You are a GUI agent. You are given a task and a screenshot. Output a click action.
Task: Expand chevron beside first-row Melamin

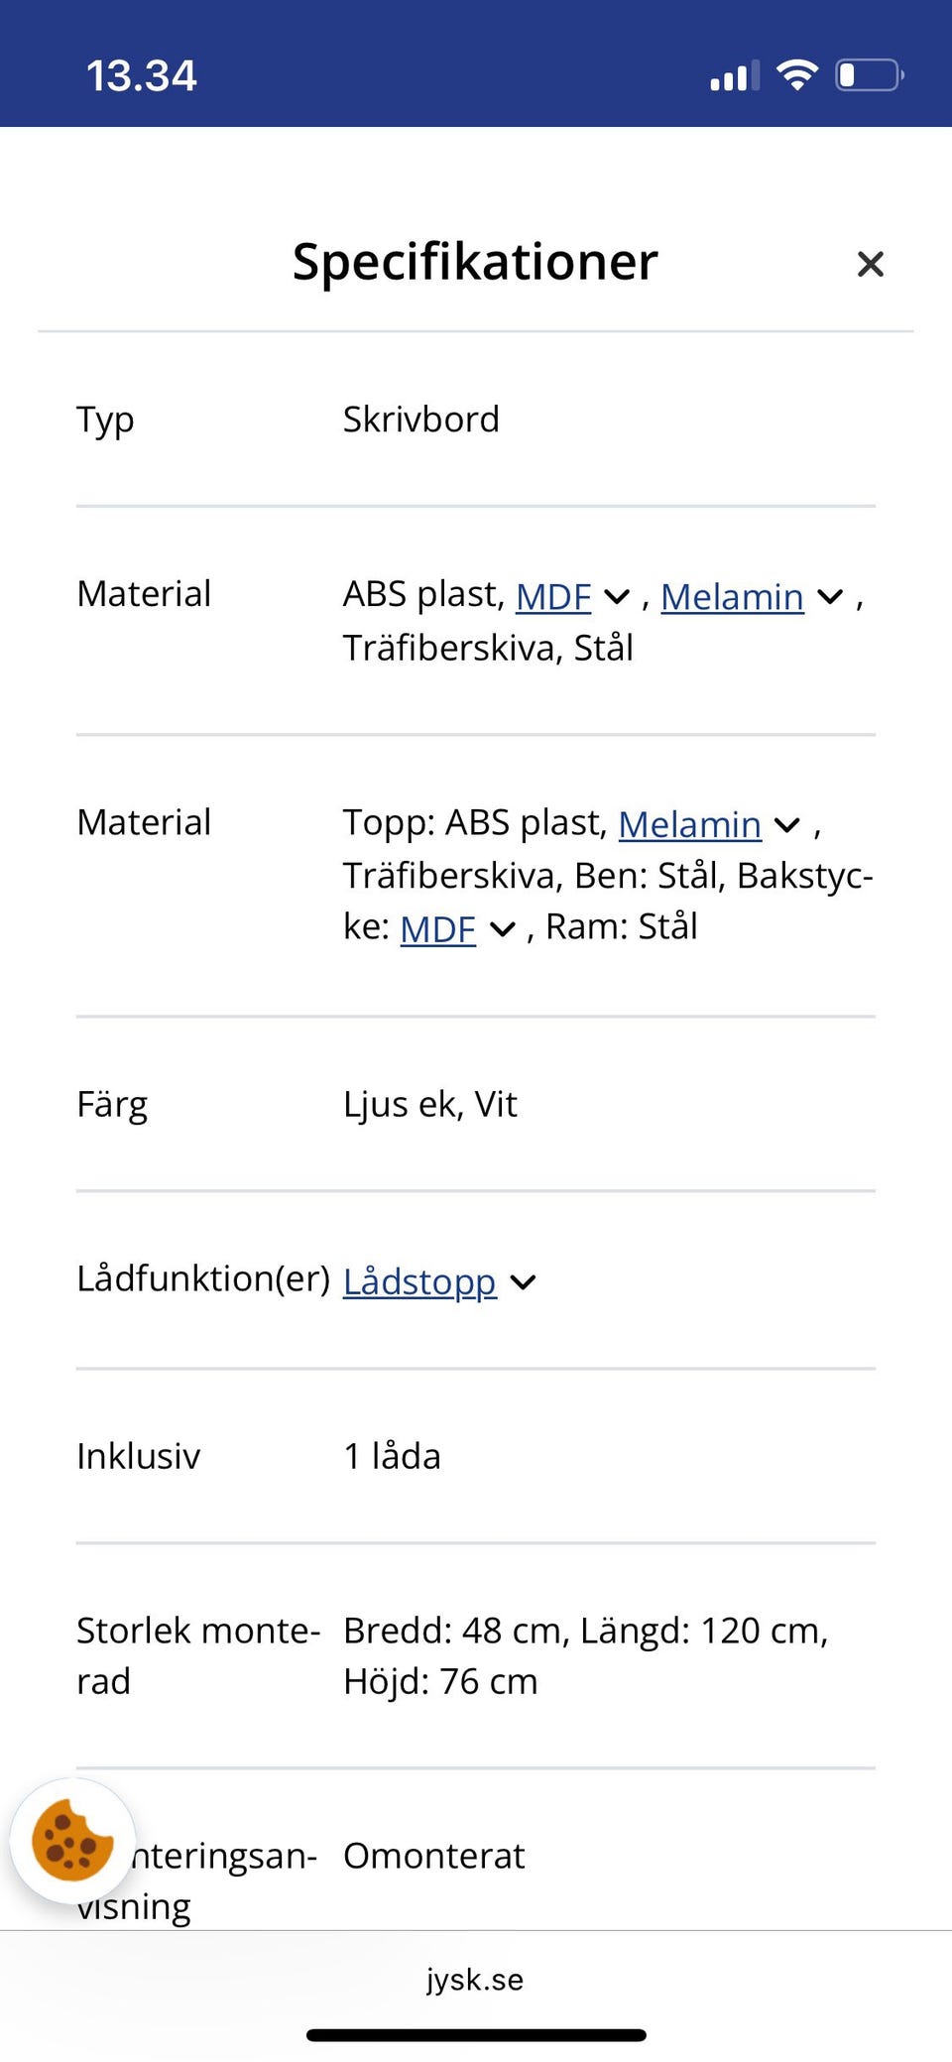(830, 597)
